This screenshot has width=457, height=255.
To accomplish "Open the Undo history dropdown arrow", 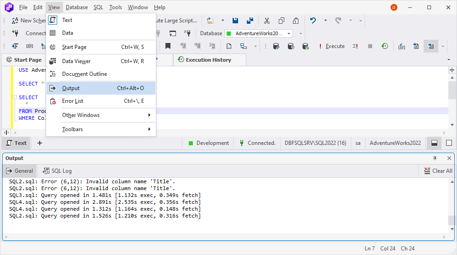I will pyautogui.click(x=325, y=21).
